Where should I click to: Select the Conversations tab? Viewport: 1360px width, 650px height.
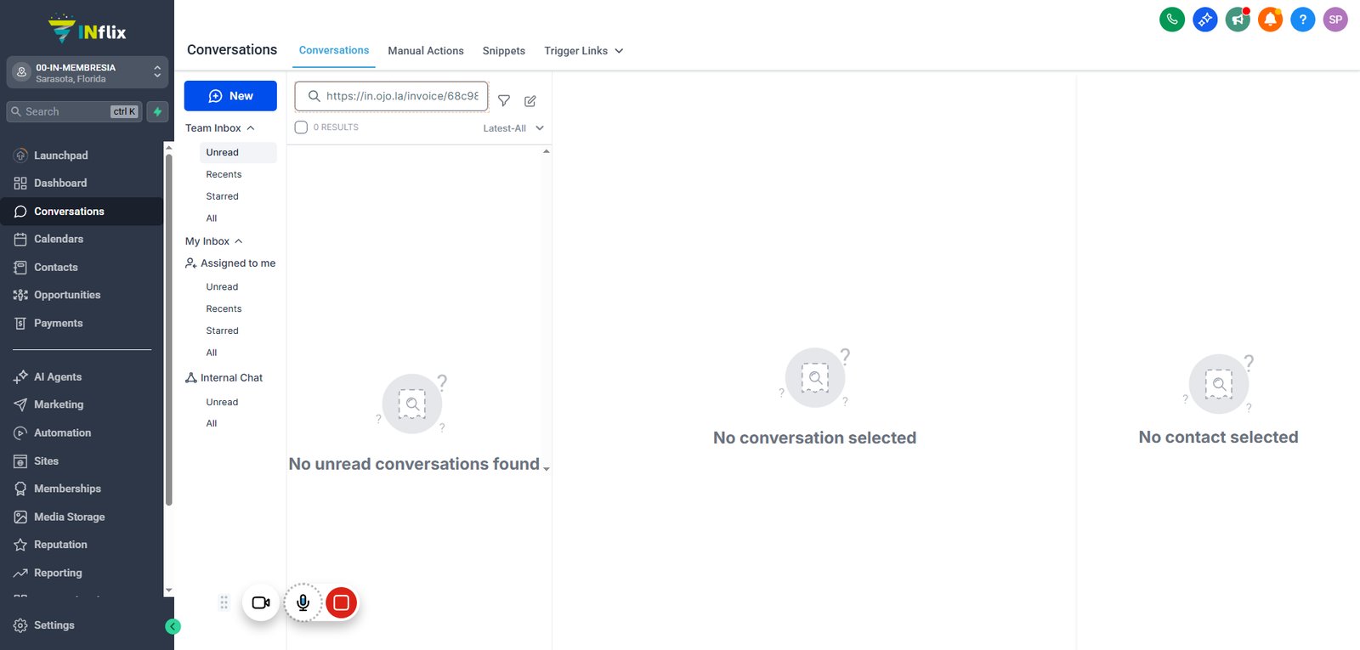(x=334, y=50)
